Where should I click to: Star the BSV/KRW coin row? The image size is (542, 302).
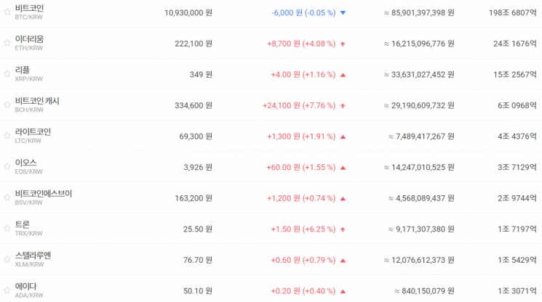click(x=7, y=197)
